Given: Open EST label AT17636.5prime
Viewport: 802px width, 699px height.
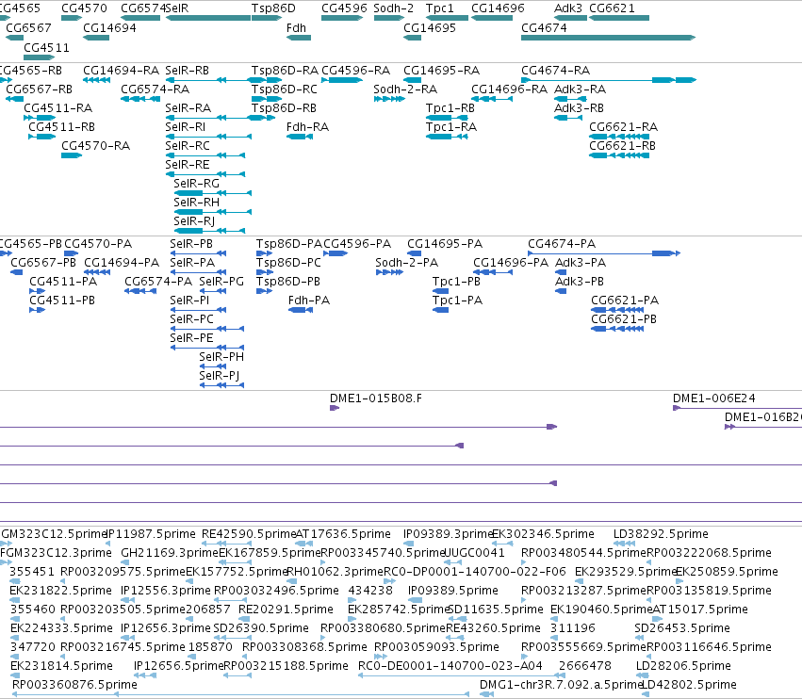Looking at the screenshot, I should tap(343, 534).
